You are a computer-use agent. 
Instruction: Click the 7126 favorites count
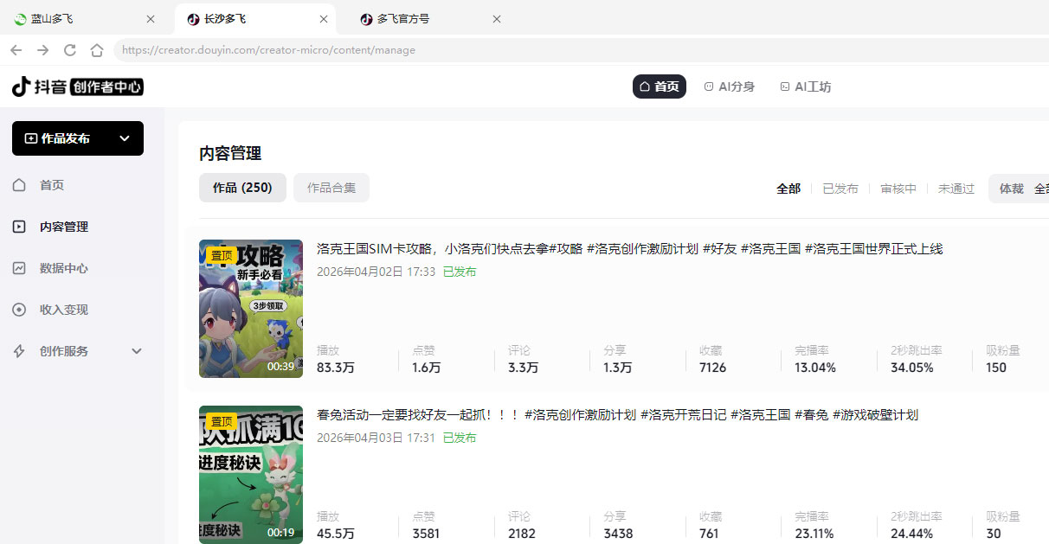[713, 368]
